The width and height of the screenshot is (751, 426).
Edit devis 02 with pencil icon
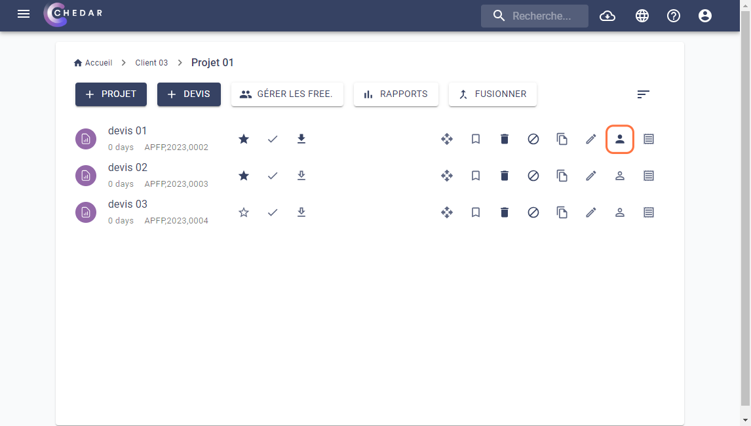[591, 176]
